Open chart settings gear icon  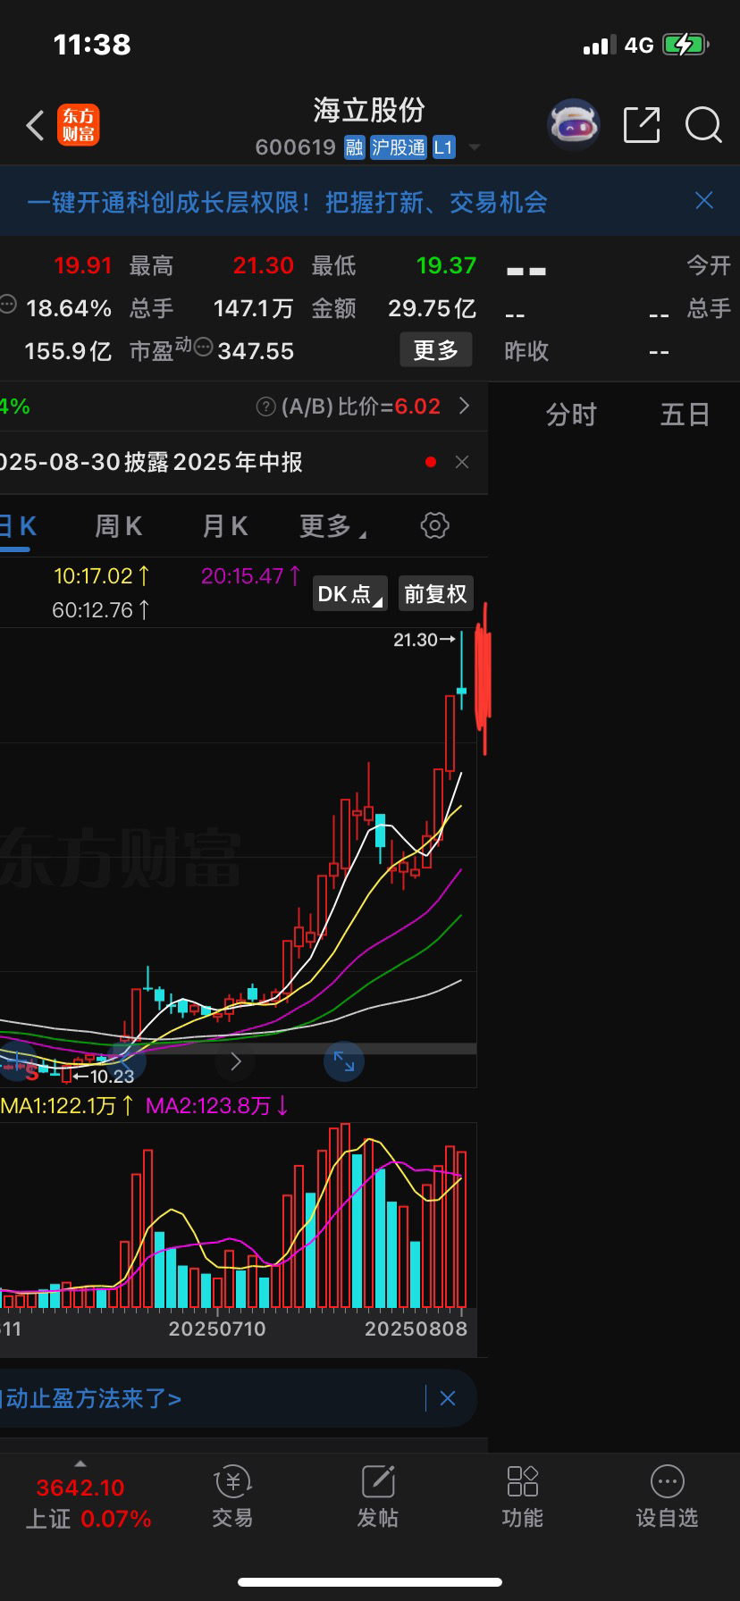(435, 525)
